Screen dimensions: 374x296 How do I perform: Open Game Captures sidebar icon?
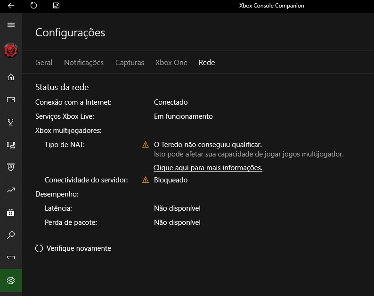coord(11,145)
